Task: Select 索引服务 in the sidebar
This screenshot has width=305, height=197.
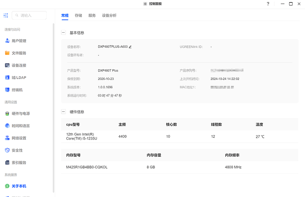Action: click(19, 162)
